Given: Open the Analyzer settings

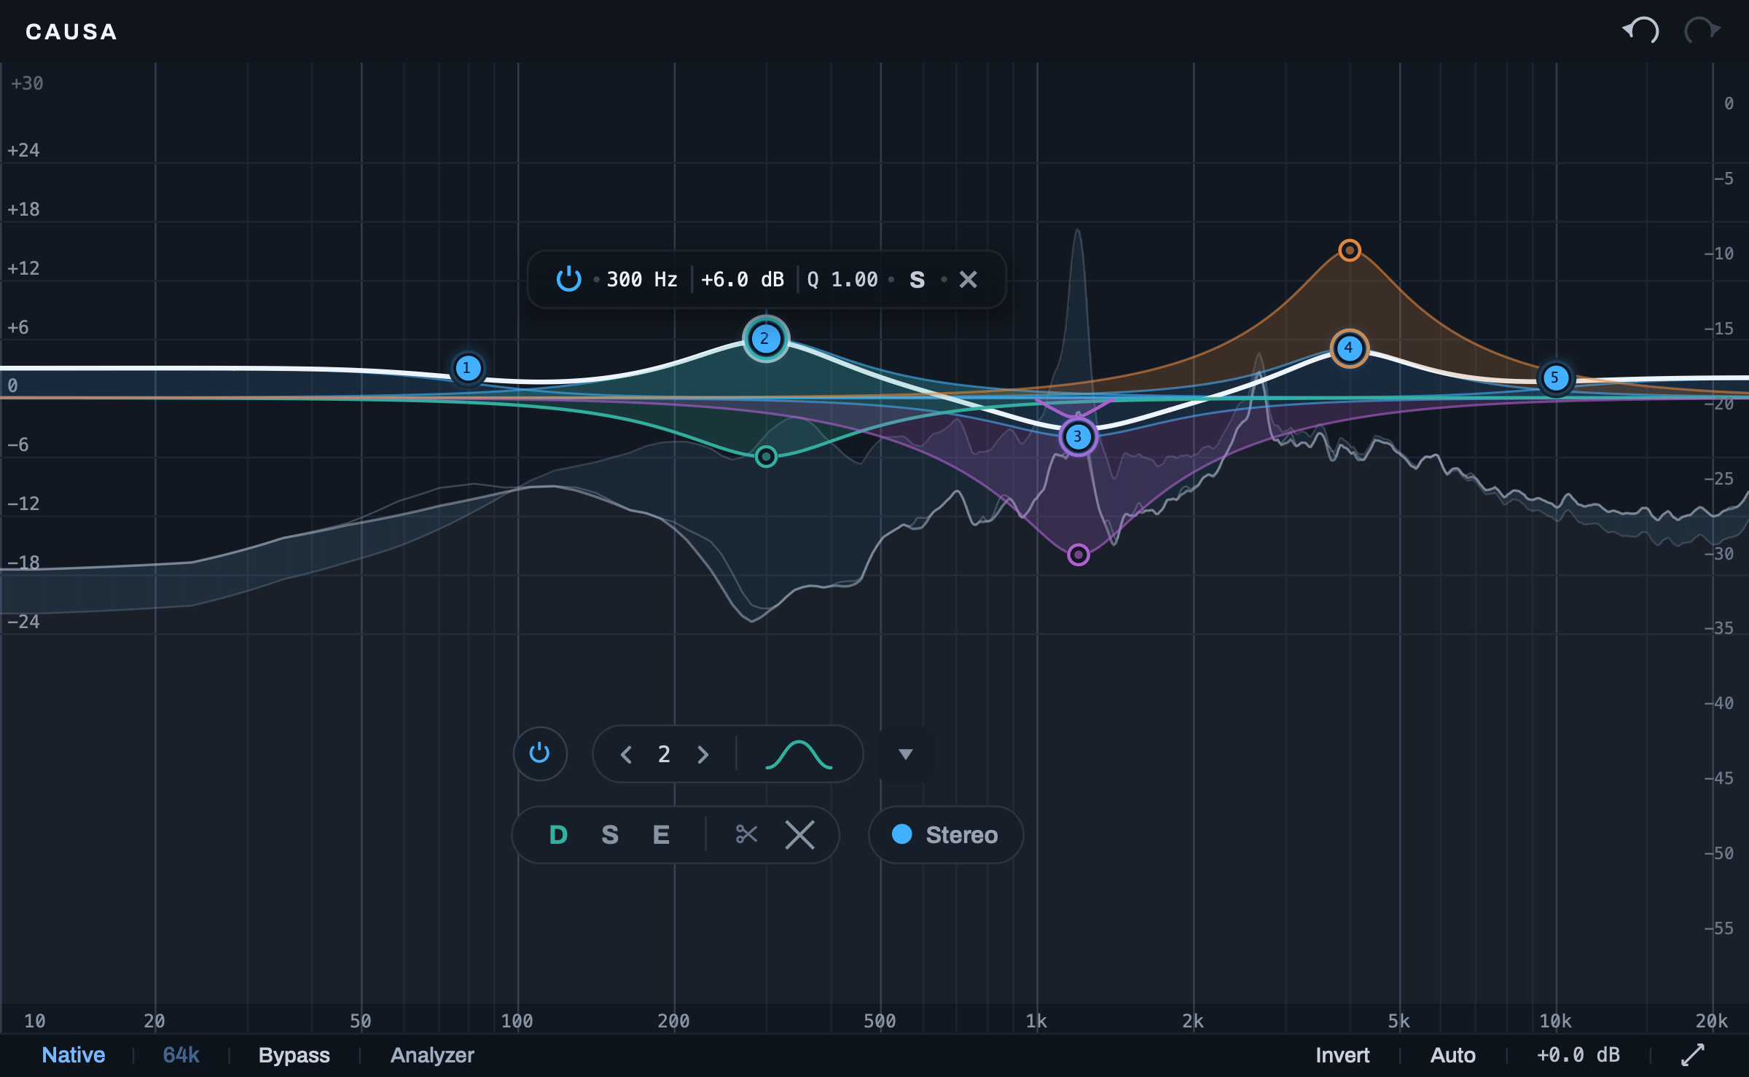Looking at the screenshot, I should [432, 1055].
